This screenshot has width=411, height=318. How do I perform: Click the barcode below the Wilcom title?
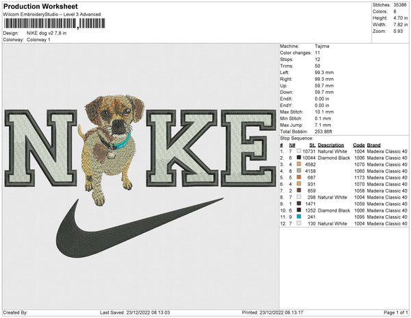(x=55, y=23)
